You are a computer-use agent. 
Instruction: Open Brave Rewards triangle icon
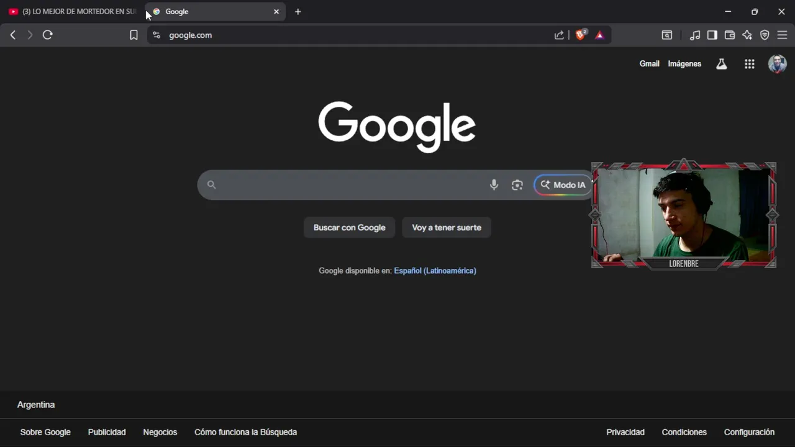point(599,35)
